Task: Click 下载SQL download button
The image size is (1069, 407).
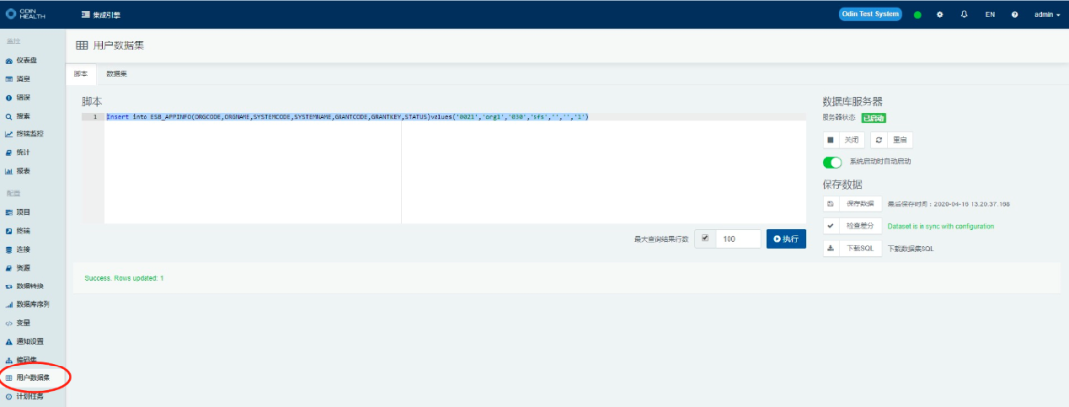Action: tap(860, 248)
